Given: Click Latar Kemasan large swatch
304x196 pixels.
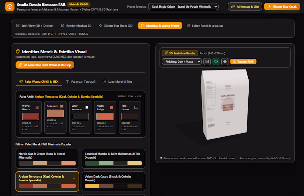Looking at the screenshot, I should coord(80,116).
